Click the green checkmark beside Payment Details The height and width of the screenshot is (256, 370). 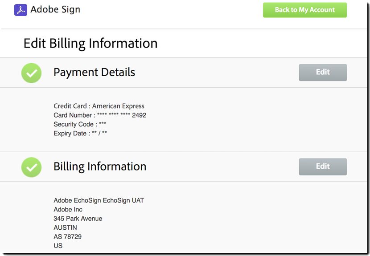pos(31,73)
